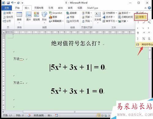Choose the ampersand symbol
Viewport: 153px width, 119px height.
click(x=149, y=38)
